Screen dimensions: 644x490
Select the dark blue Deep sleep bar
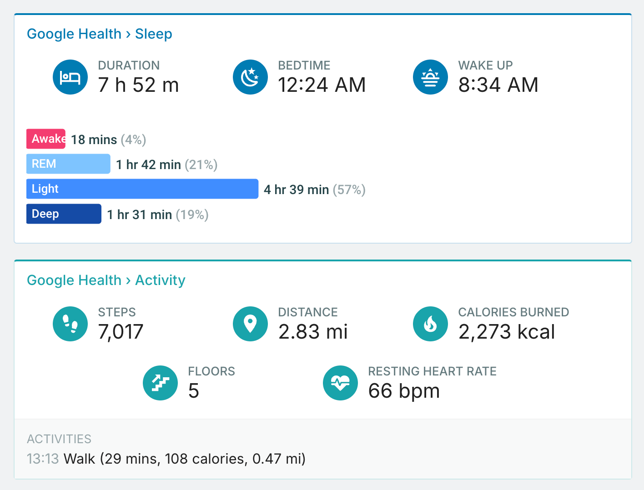pyautogui.click(x=64, y=214)
